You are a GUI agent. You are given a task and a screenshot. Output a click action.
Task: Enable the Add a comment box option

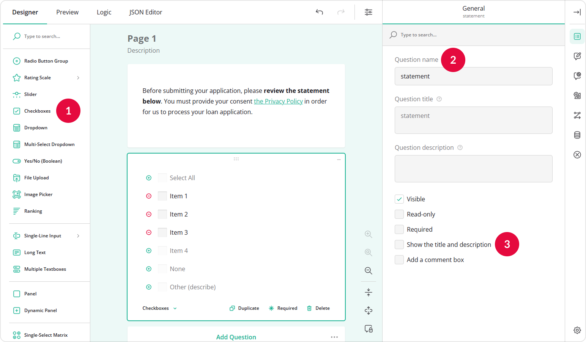[399, 259]
